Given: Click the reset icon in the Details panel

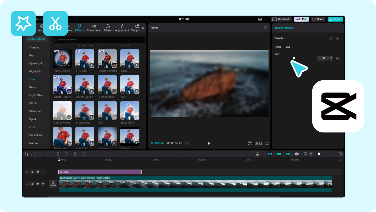Looking at the screenshot, I should pyautogui.click(x=331, y=38).
